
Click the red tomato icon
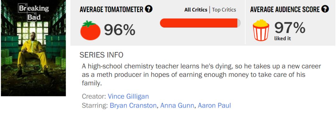tap(90, 30)
